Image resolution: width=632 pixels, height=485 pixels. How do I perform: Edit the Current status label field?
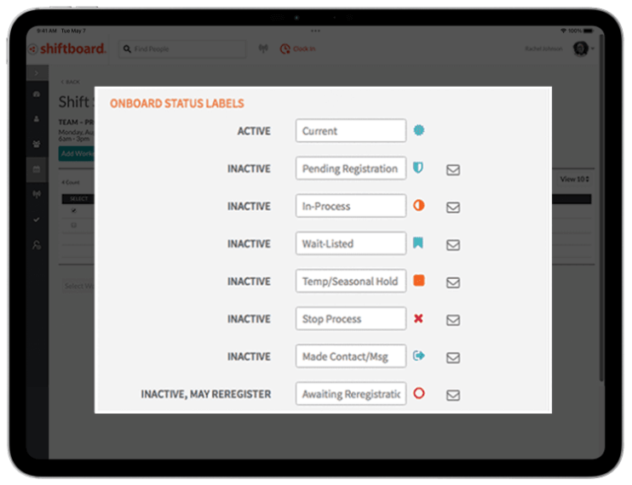[x=351, y=130]
